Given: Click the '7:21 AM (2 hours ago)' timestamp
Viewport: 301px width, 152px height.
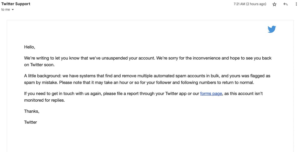Looking at the screenshot, I should tap(250, 4).
